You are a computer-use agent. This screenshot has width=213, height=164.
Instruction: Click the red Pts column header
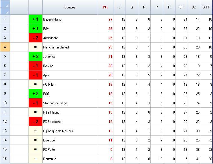[x=105, y=7]
